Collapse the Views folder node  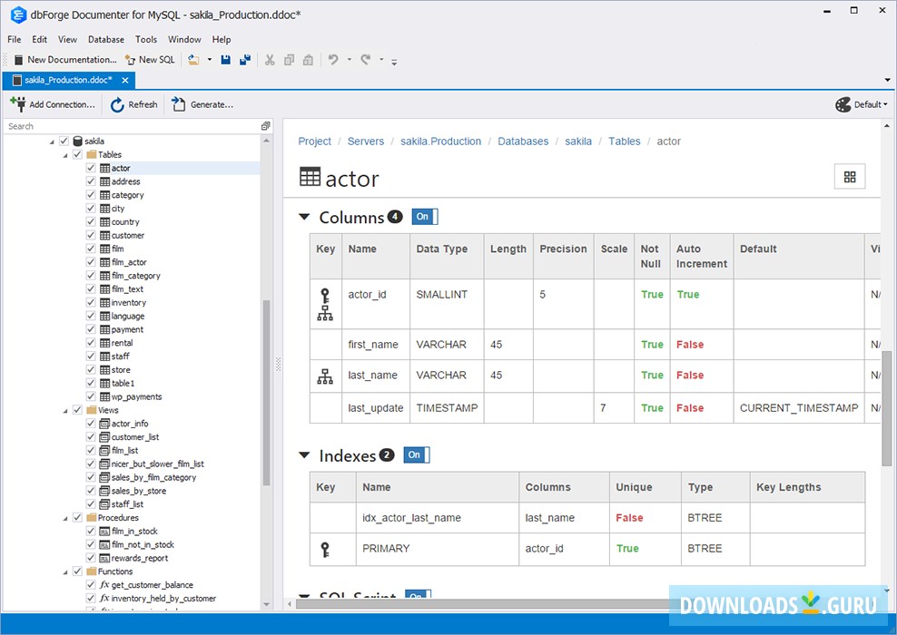pos(65,411)
